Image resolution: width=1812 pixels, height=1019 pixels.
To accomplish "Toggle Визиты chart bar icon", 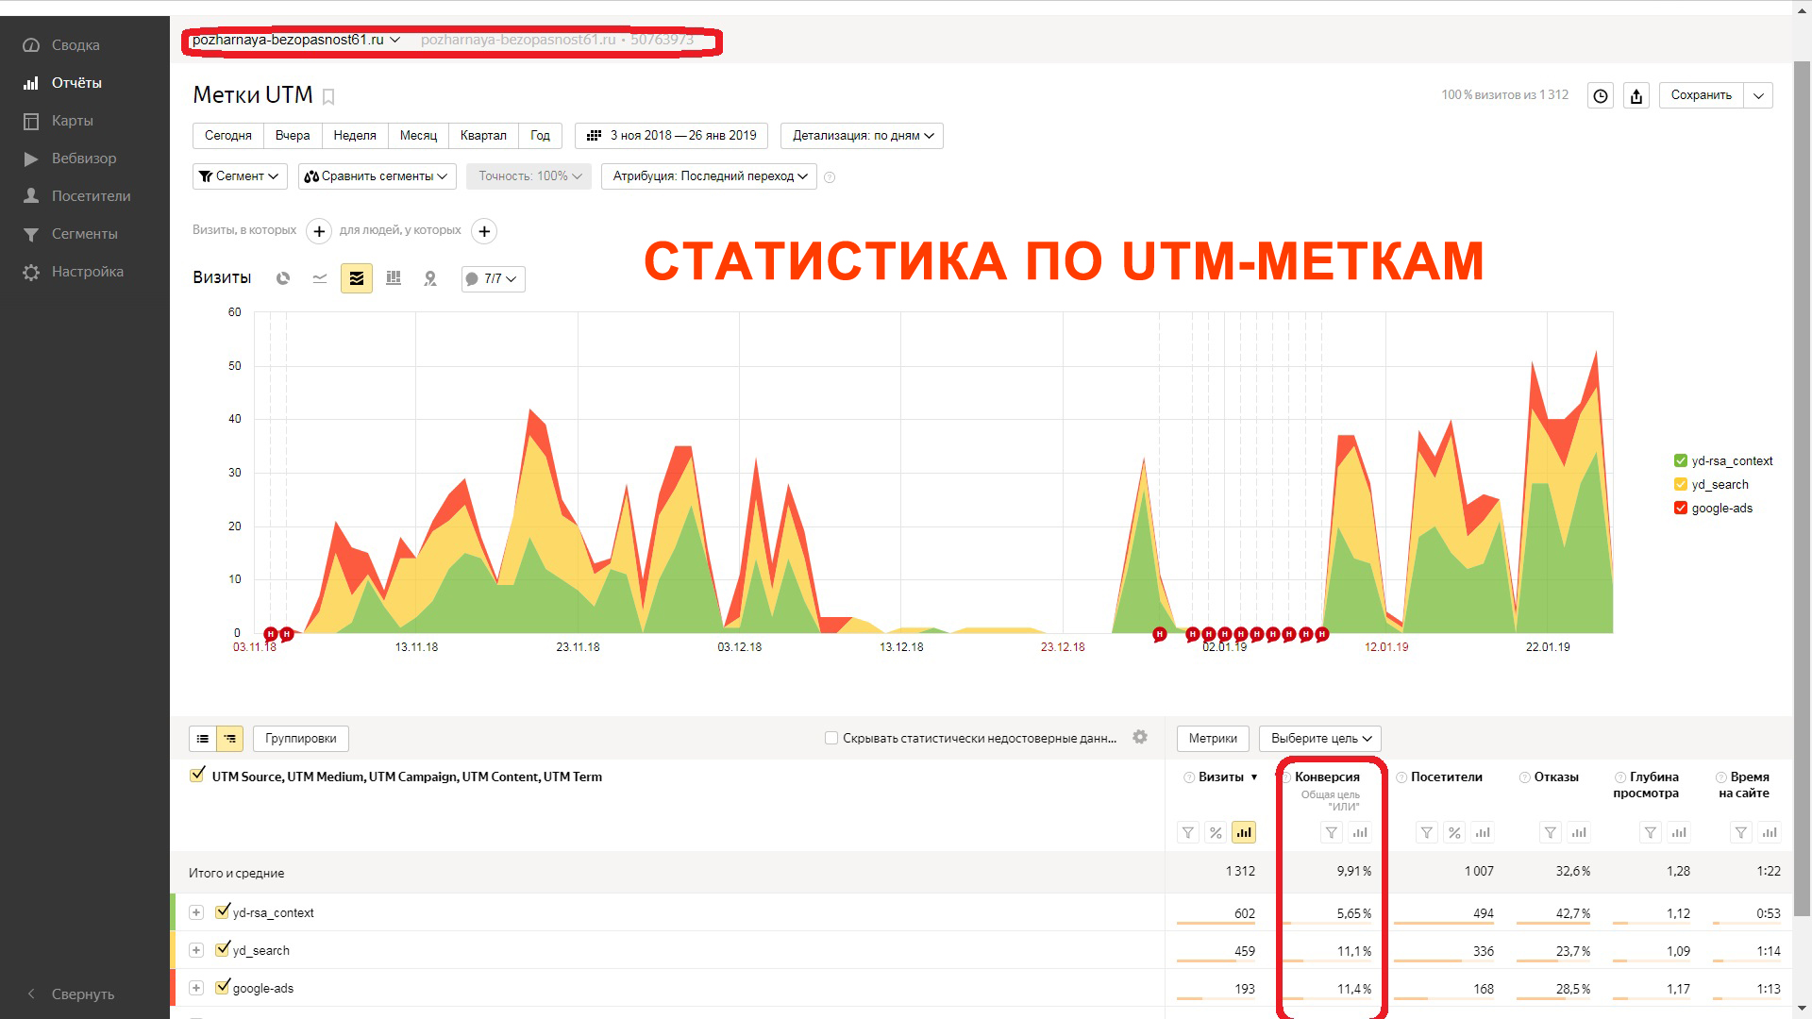I will (1244, 832).
